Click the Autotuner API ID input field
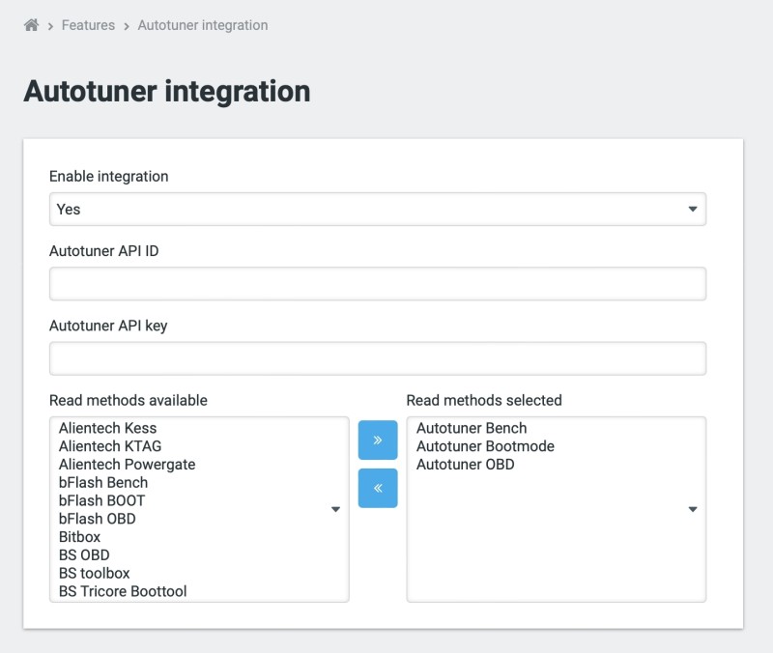Screen dimensions: 773x653 point(378,284)
